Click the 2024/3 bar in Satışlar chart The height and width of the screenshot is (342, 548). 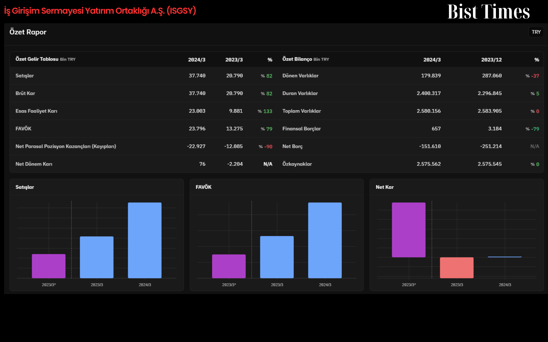pyautogui.click(x=145, y=240)
